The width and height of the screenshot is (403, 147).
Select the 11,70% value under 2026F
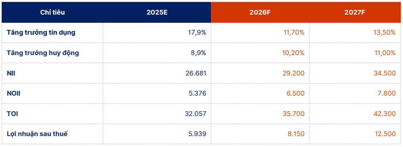point(294,32)
